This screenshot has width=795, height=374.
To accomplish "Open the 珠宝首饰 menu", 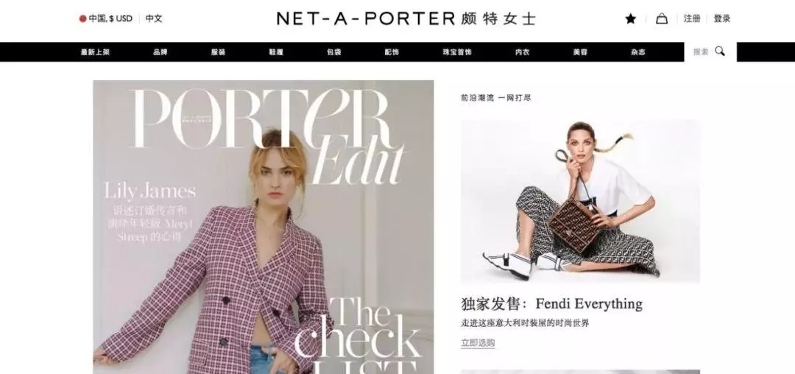I will (457, 52).
